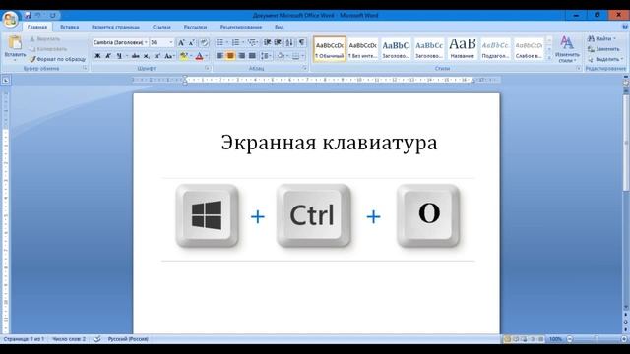
Task: Increase paragraph indent
Action: (x=278, y=42)
